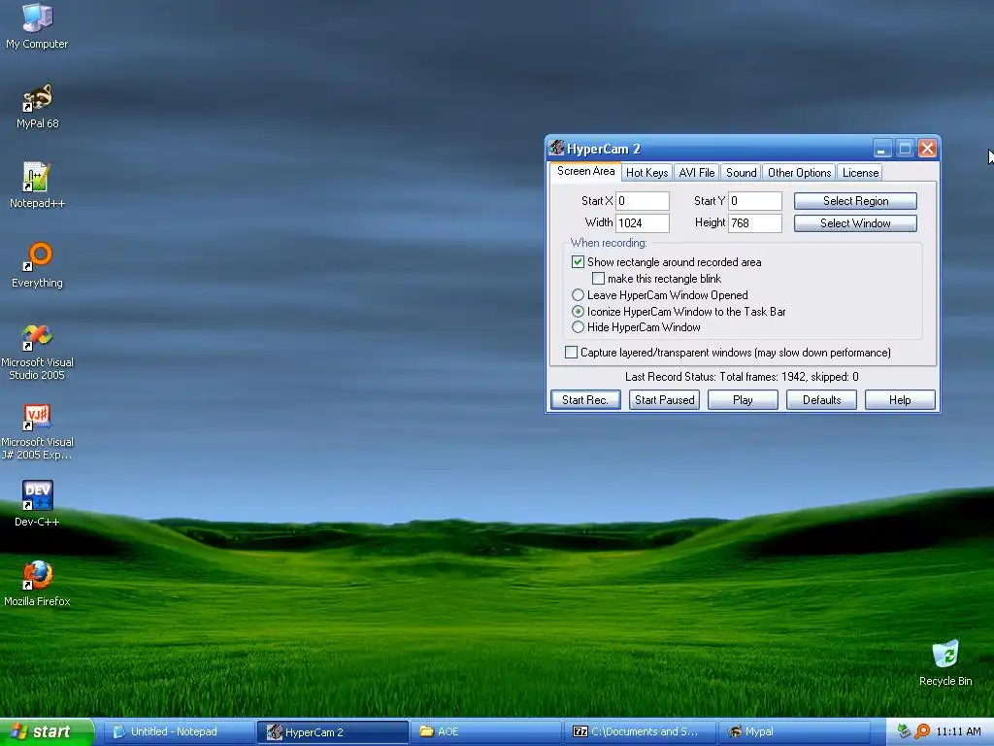Switch to C:\Documents and S... taskbar item
The height and width of the screenshot is (746, 994).
click(x=641, y=731)
